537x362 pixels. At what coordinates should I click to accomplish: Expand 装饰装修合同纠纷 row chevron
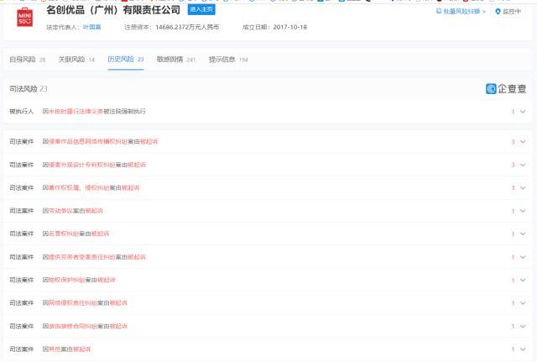coord(523,327)
